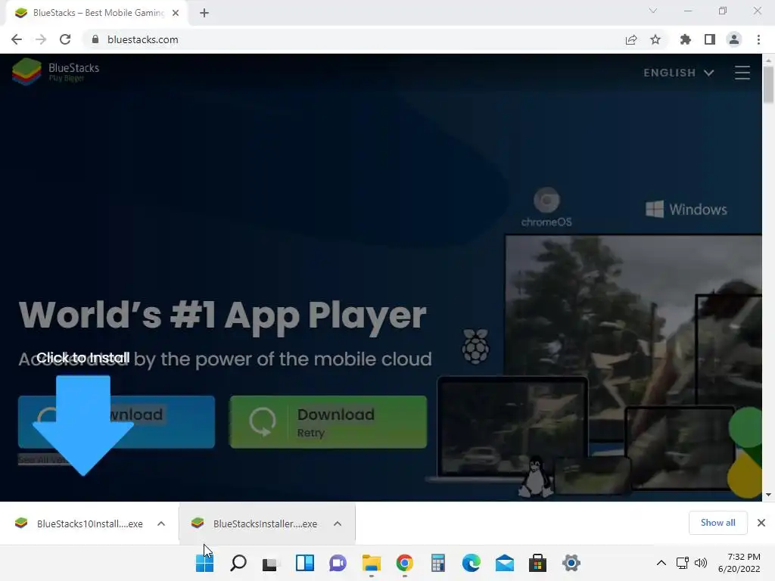Image resolution: width=775 pixels, height=581 pixels.
Task: Open the Mail app on taskbar
Action: (505, 563)
